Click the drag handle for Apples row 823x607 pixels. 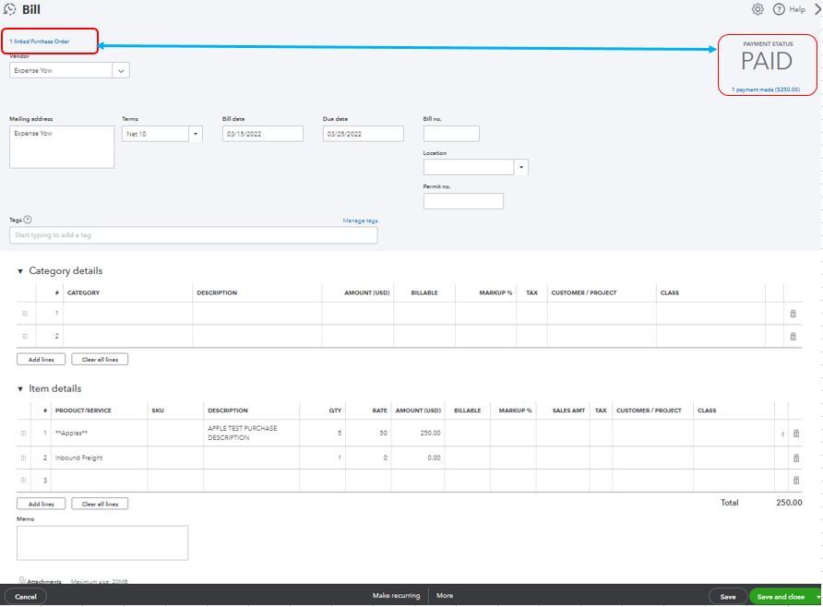point(24,434)
